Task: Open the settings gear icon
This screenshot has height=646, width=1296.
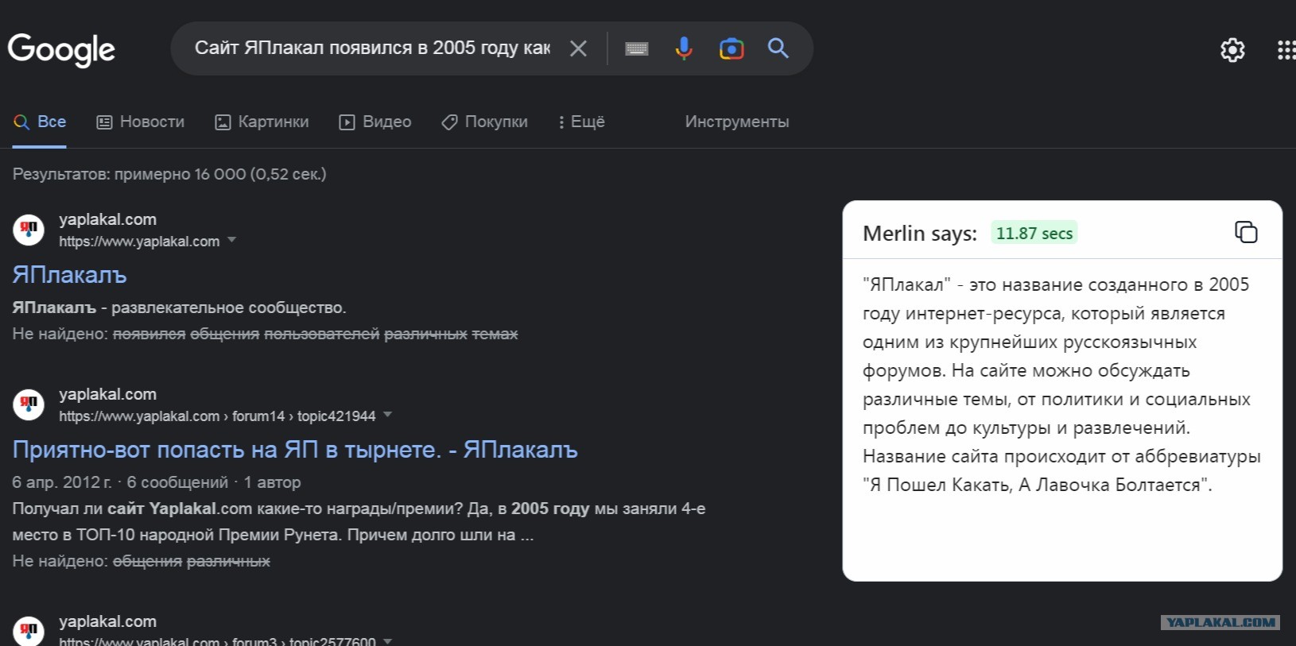Action: click(x=1232, y=50)
